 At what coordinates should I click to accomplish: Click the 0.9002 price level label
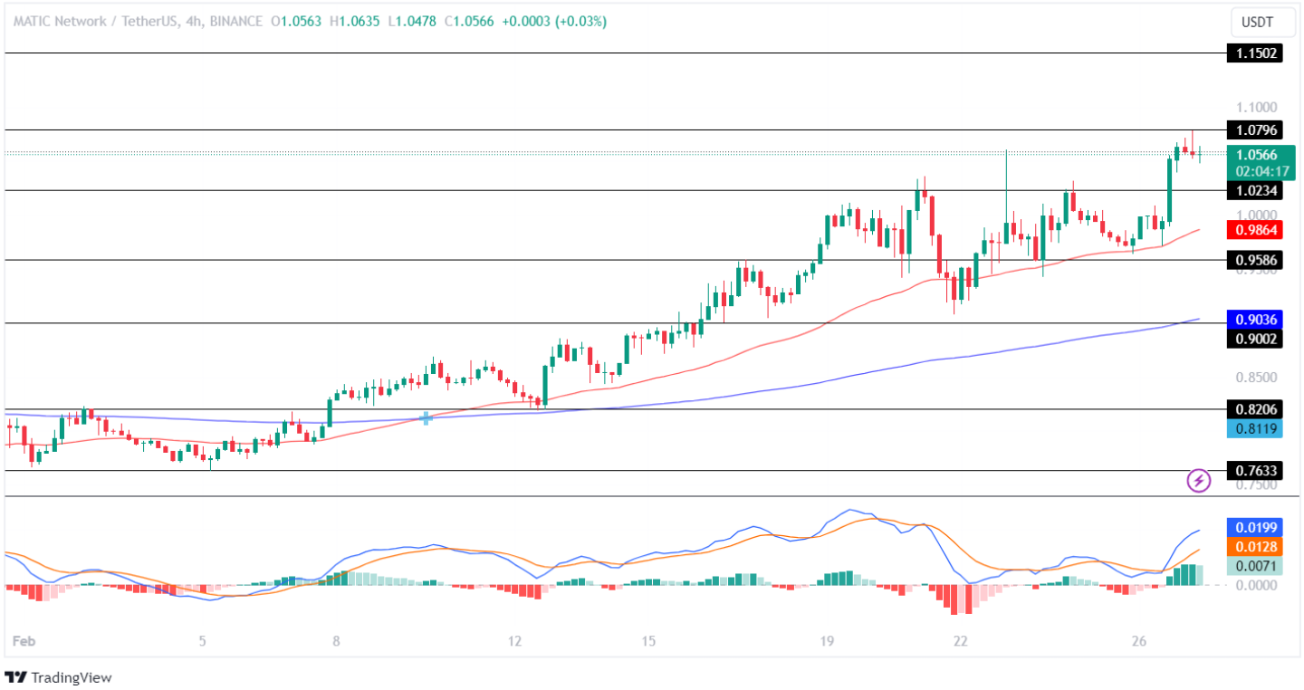pos(1254,339)
